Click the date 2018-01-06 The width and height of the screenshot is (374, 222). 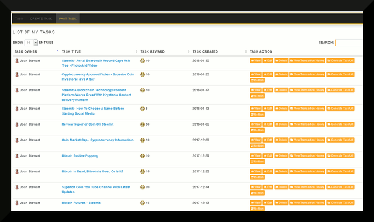pos(200,124)
